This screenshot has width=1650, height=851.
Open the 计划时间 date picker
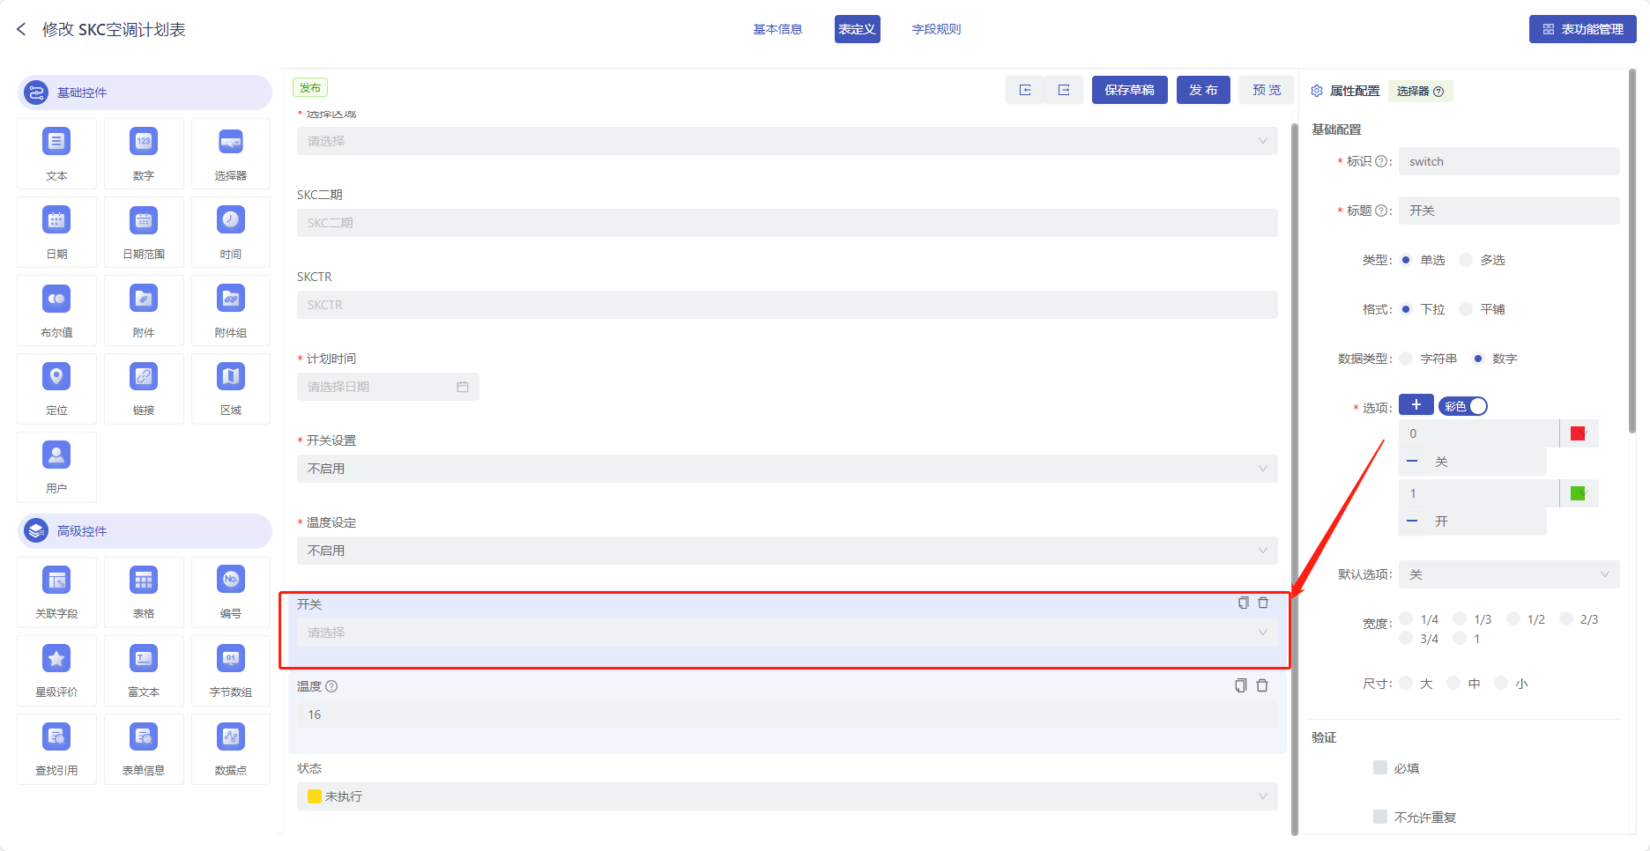(x=388, y=387)
